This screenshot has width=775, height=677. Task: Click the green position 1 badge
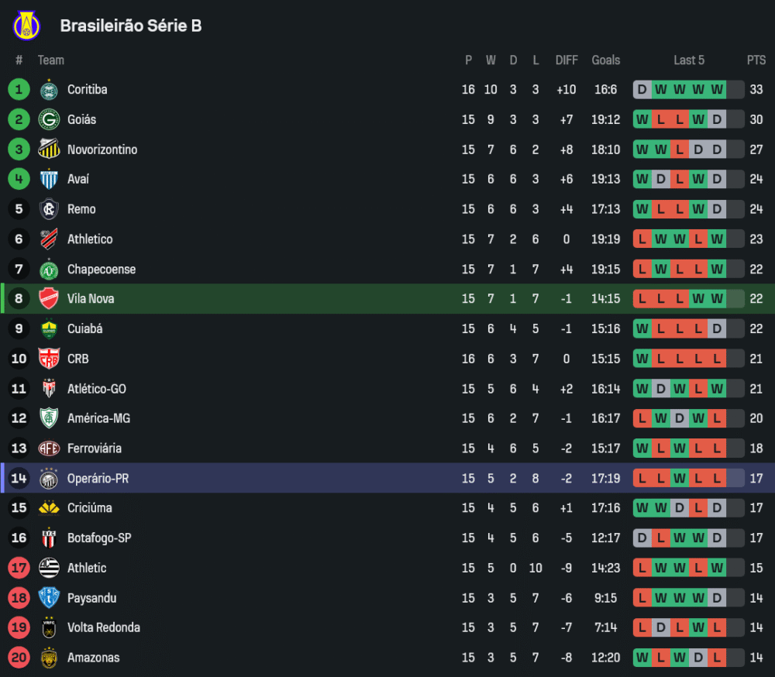pyautogui.click(x=19, y=90)
